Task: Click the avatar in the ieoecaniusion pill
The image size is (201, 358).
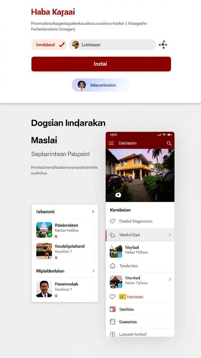Action: point(82,85)
